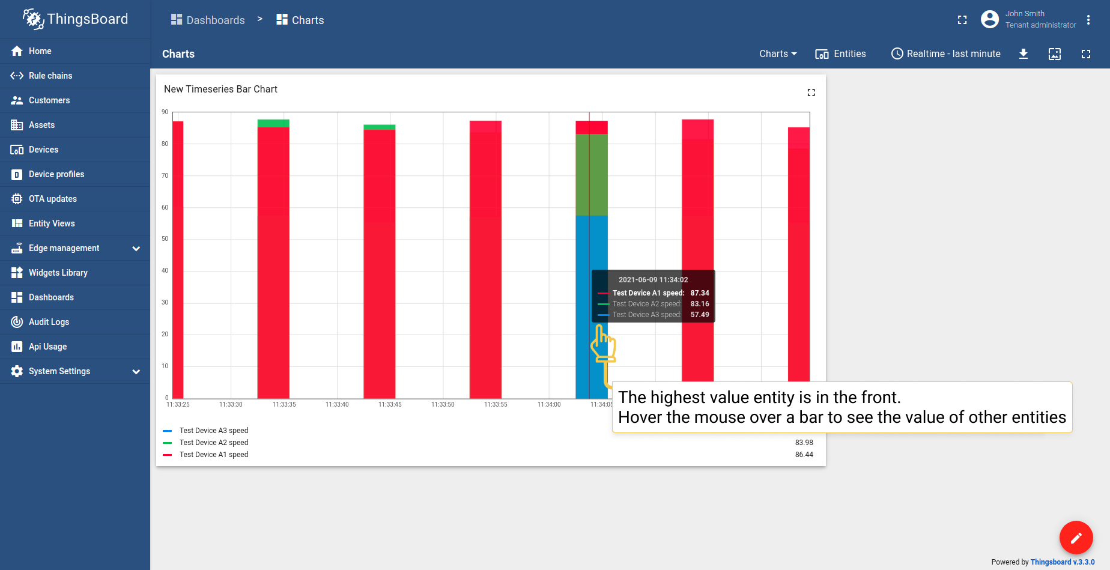Expand the Edge management menu
The width and height of the screenshot is (1110, 570).
64,248
